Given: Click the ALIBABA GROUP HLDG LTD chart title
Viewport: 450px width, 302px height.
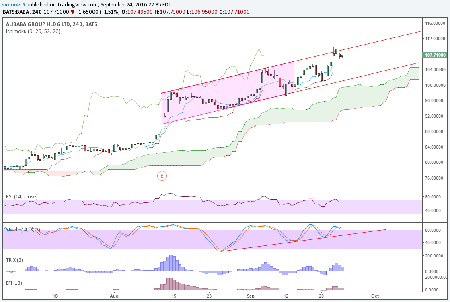Looking at the screenshot, I should [51, 24].
